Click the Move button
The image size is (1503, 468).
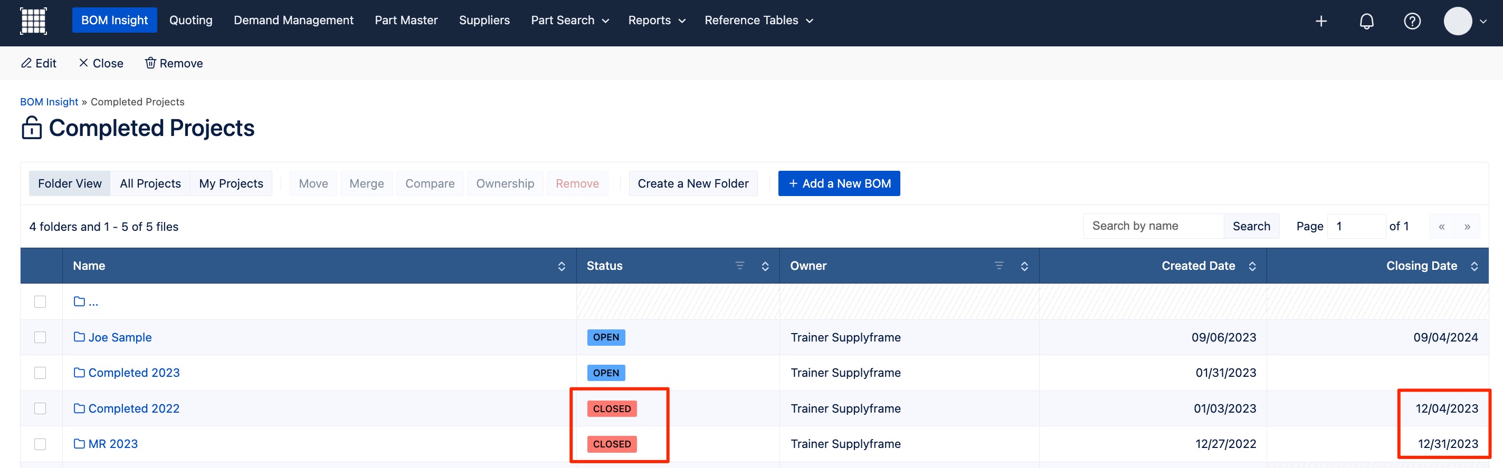[x=313, y=183]
